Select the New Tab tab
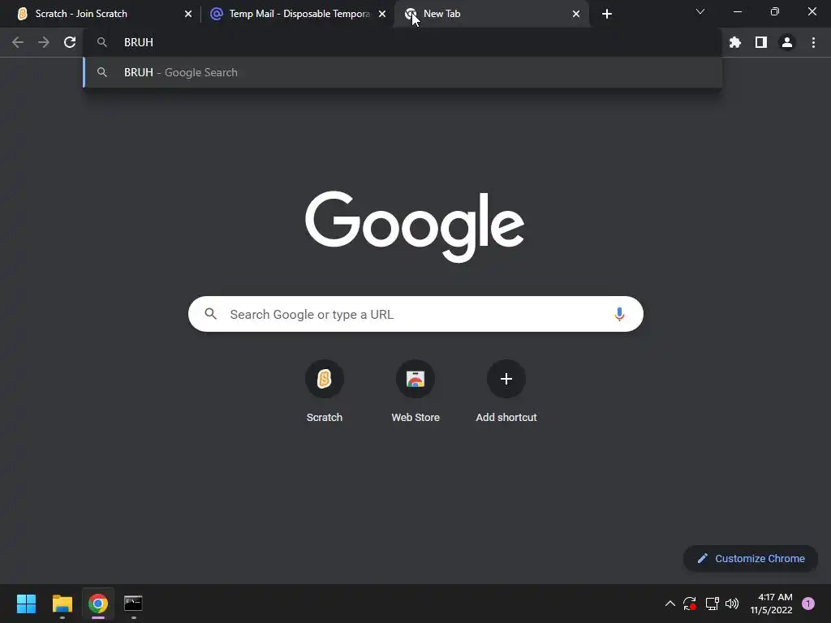Viewport: 831px width, 623px height. coord(491,14)
